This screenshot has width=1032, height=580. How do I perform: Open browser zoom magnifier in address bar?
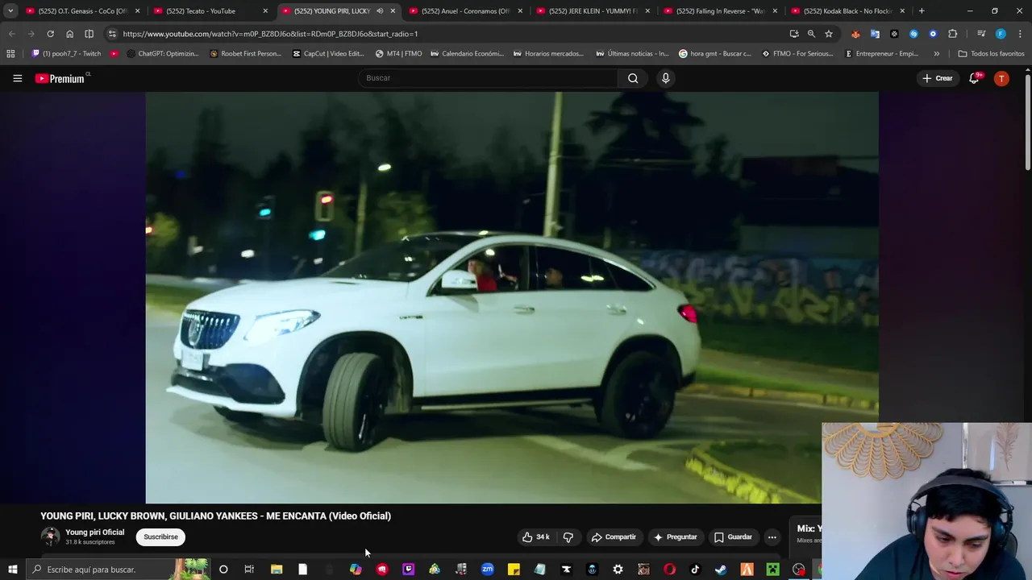pos(811,34)
